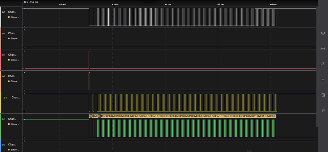Screen dimensions: 328x152
Task: Select the D2 channel name label
Action: pyautogui.click(x=12, y=55)
